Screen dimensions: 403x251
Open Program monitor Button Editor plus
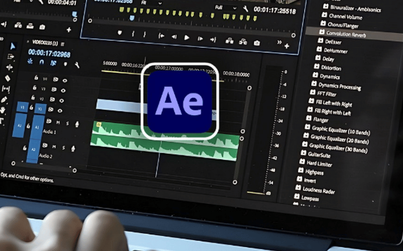point(287,46)
